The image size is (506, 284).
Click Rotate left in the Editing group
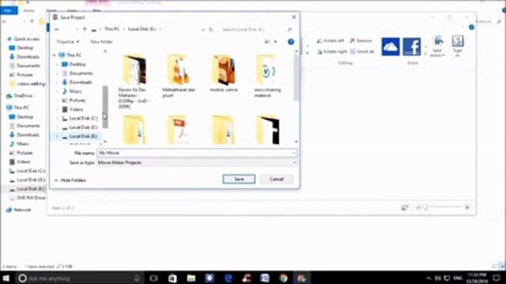tap(330, 40)
